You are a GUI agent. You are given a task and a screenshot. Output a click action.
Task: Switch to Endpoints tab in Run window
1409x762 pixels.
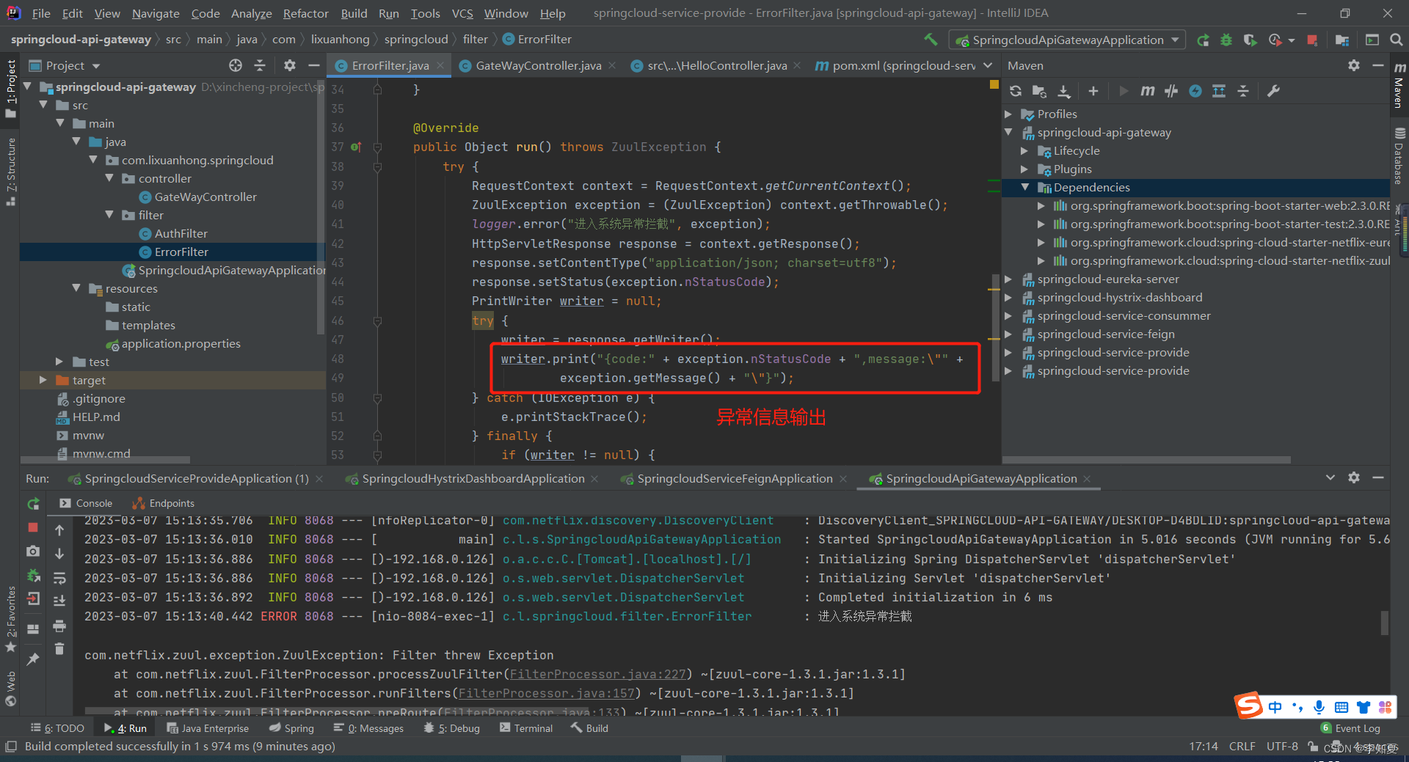[164, 503]
